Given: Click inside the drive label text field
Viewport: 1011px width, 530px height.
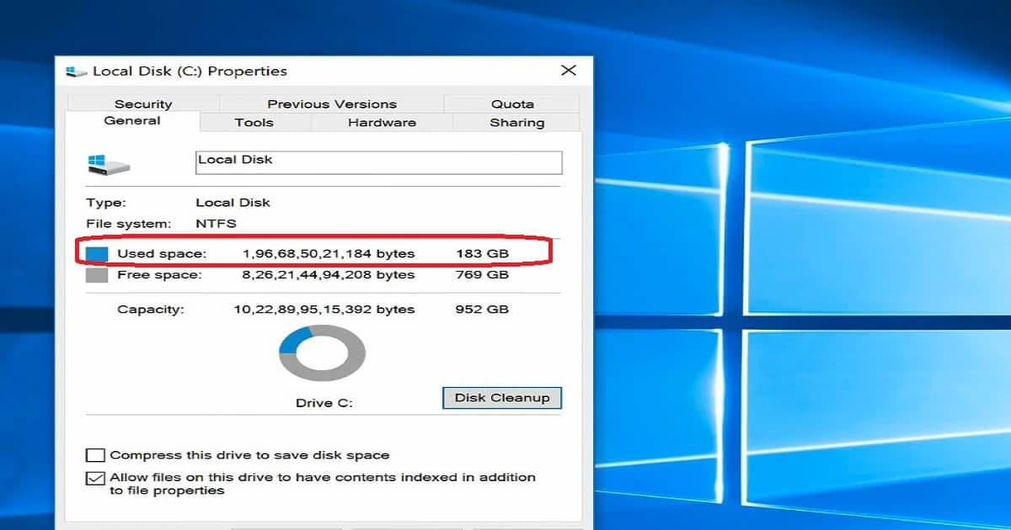Looking at the screenshot, I should coord(377,162).
